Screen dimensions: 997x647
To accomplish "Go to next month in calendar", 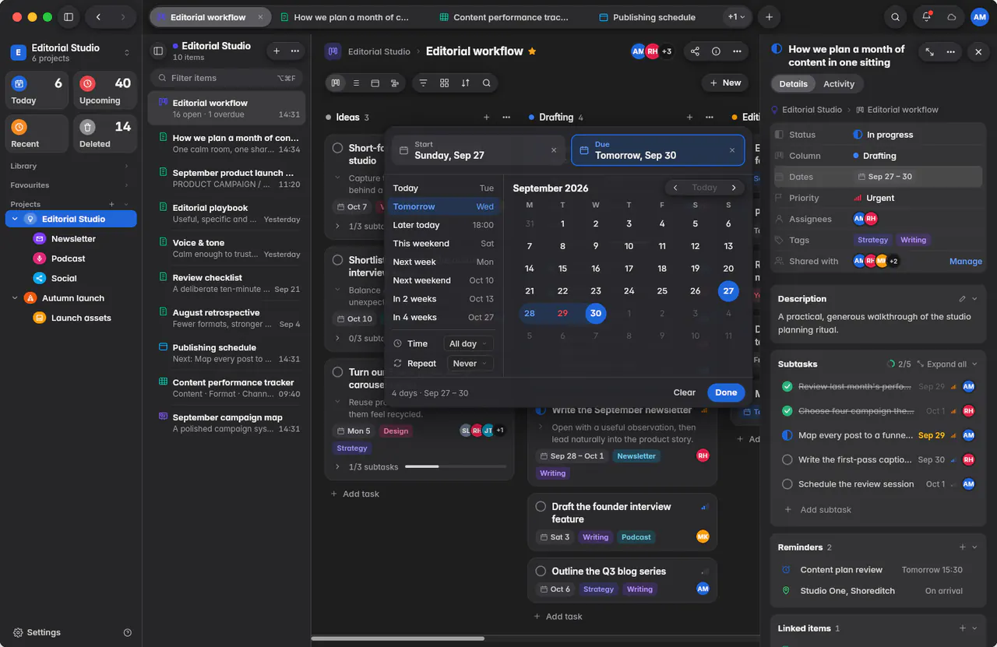I will [x=734, y=188].
